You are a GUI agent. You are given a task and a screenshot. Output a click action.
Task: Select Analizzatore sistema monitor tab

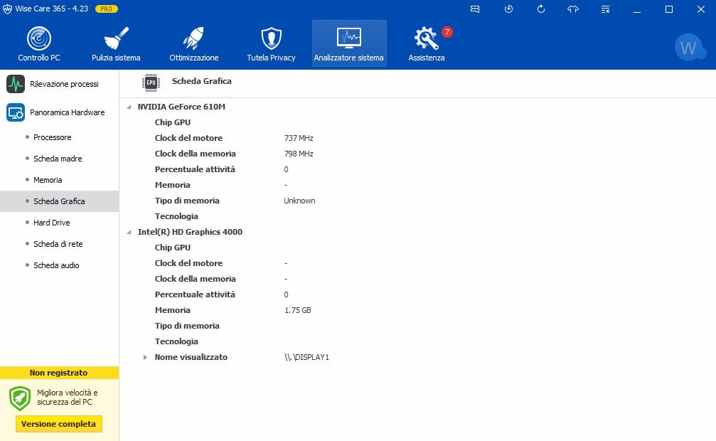coord(349,44)
